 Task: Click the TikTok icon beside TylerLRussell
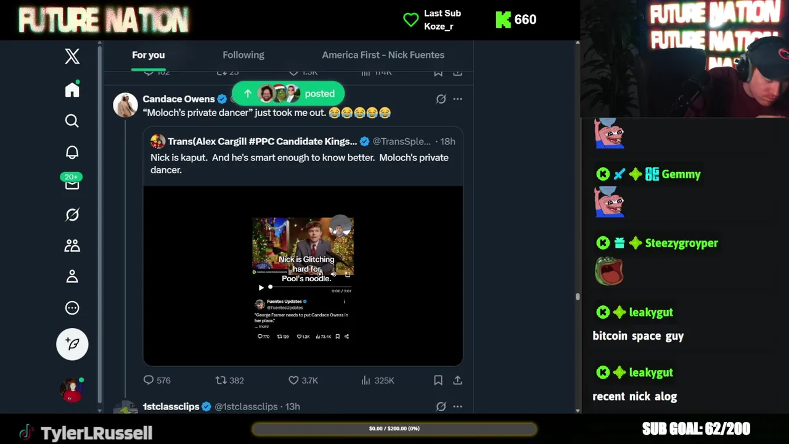click(x=26, y=432)
